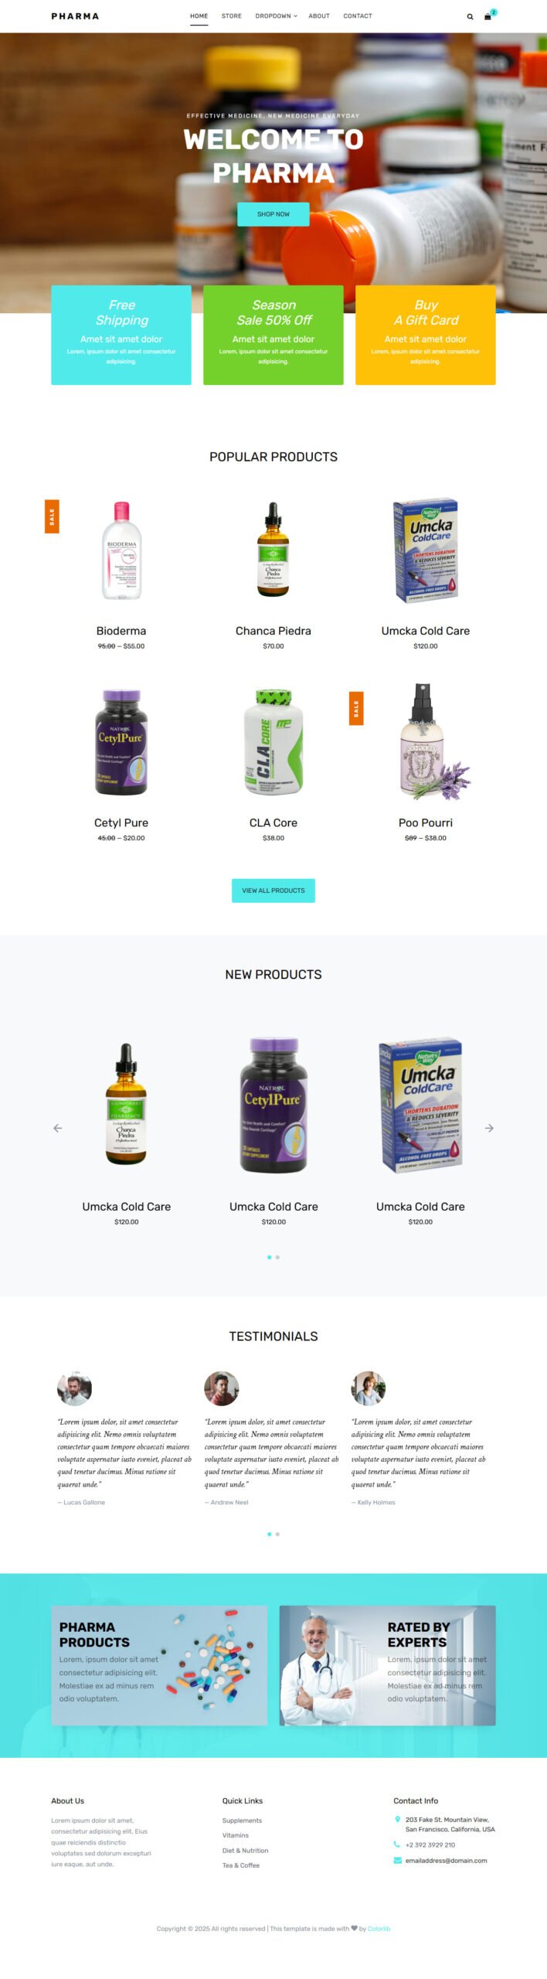Open the Bioderma product image
This screenshot has height=1979, width=547.
click(x=121, y=550)
